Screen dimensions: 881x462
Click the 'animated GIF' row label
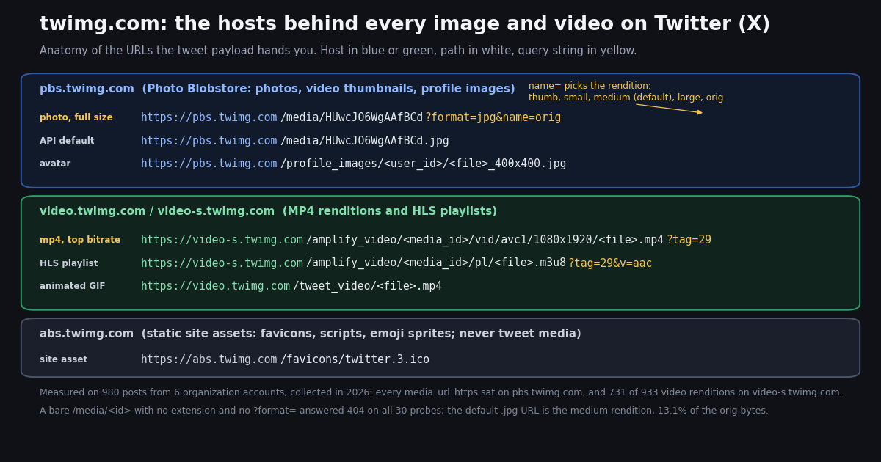click(x=73, y=286)
